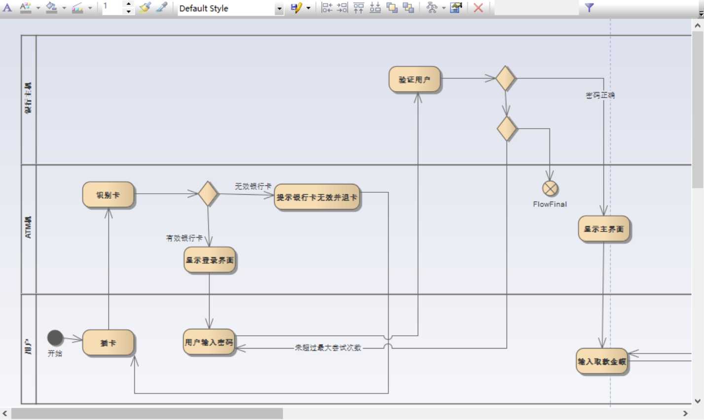
Task: Open the toolbar overflow options arrow
Action: coord(701,13)
